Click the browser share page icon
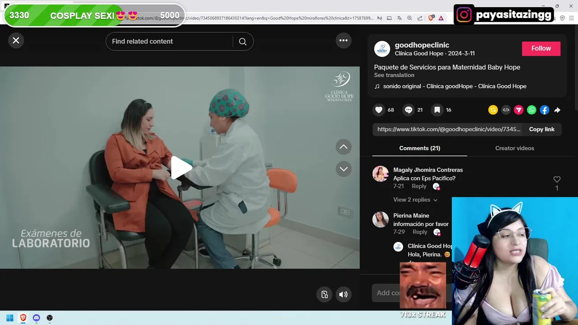578x325 pixels. pos(420,18)
